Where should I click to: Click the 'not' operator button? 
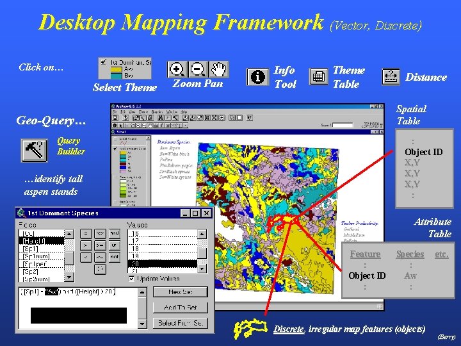pyautogui.click(x=114, y=258)
